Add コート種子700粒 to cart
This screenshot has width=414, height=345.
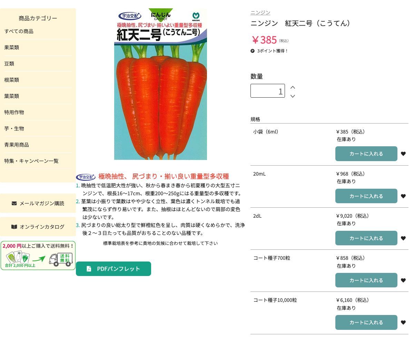[x=366, y=280]
